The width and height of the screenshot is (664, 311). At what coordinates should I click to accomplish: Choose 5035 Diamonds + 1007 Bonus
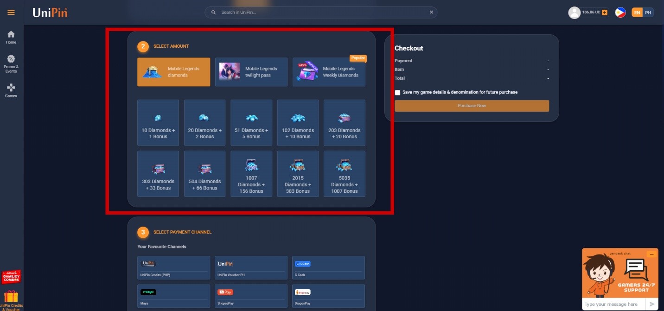[345, 174]
